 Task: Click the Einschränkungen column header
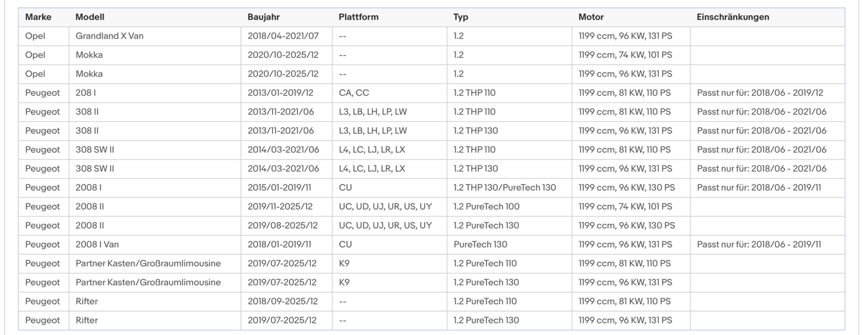point(732,17)
